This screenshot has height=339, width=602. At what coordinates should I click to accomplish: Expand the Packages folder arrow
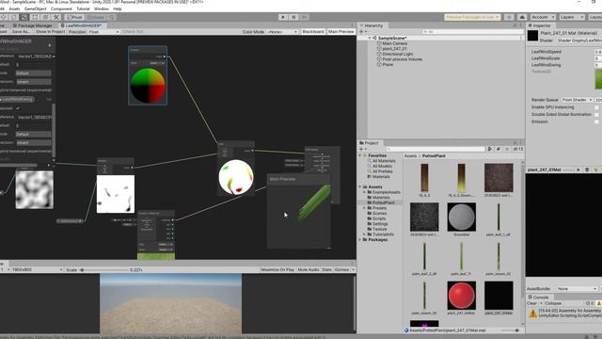pyautogui.click(x=360, y=239)
